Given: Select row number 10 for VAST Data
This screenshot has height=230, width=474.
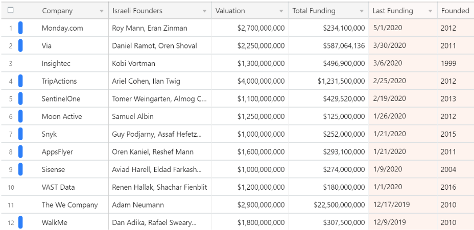Looking at the screenshot, I should click(11, 187).
